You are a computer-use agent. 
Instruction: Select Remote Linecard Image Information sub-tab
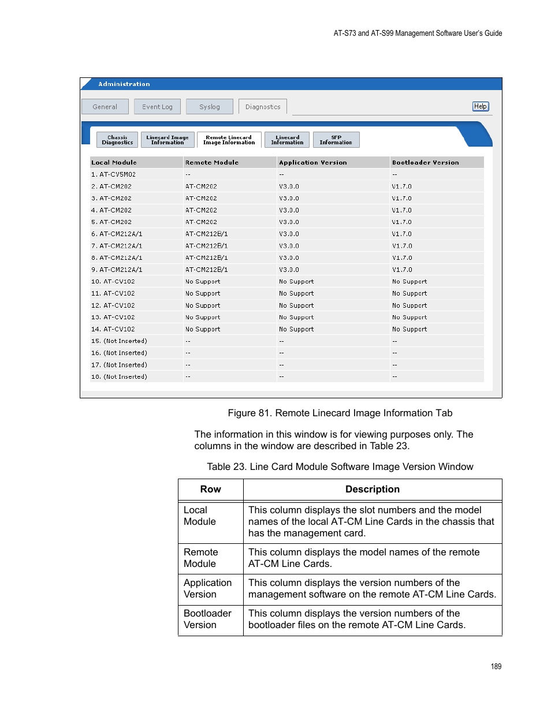click(x=229, y=140)
